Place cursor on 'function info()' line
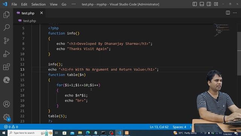Viewport: 241px width, 136px height. coord(64,33)
